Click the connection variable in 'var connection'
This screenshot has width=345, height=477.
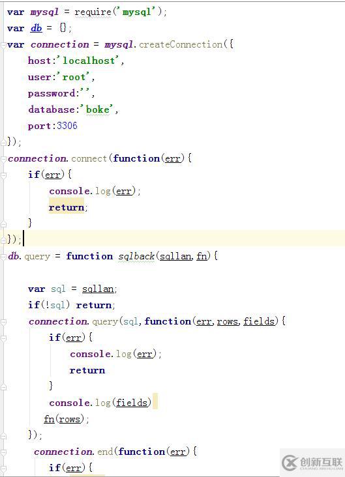coord(60,44)
